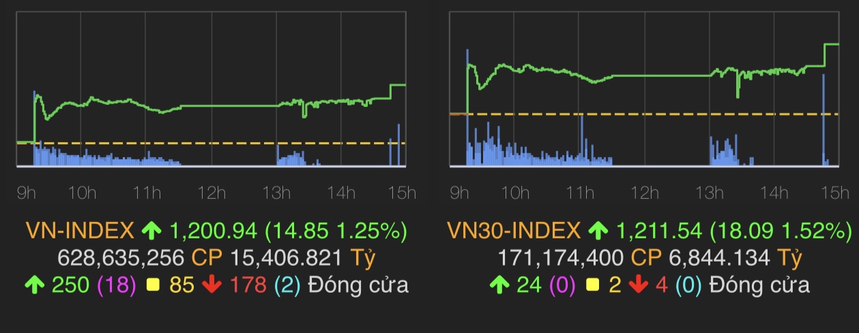Click the green advancers arrow next to 250
This screenshot has width=859, height=333.
(x=33, y=285)
